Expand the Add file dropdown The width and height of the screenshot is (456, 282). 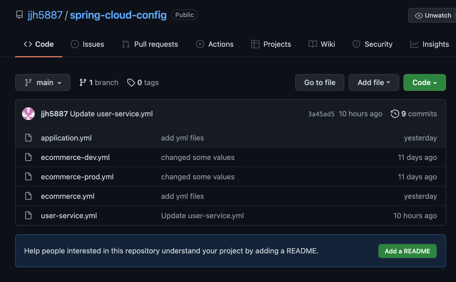pos(374,82)
